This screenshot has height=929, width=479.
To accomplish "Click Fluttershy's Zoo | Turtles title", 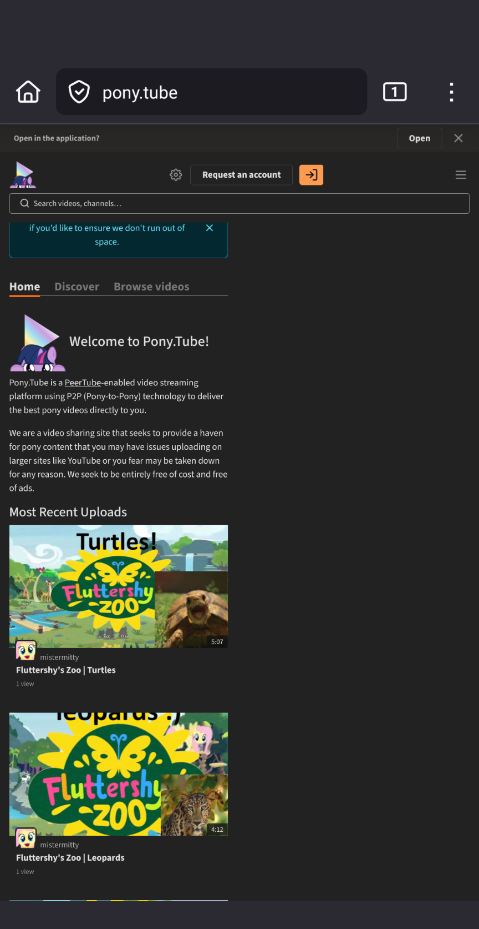I will 66,670.
